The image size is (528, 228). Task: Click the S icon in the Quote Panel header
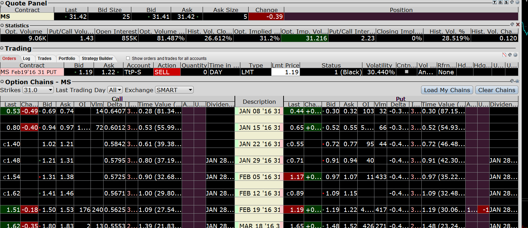point(506,2)
